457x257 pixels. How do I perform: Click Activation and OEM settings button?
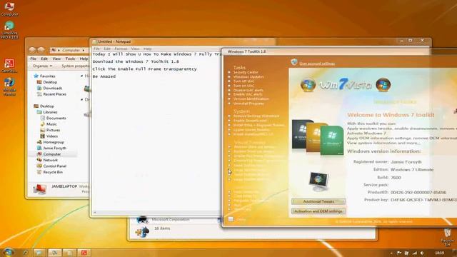tap(318, 211)
